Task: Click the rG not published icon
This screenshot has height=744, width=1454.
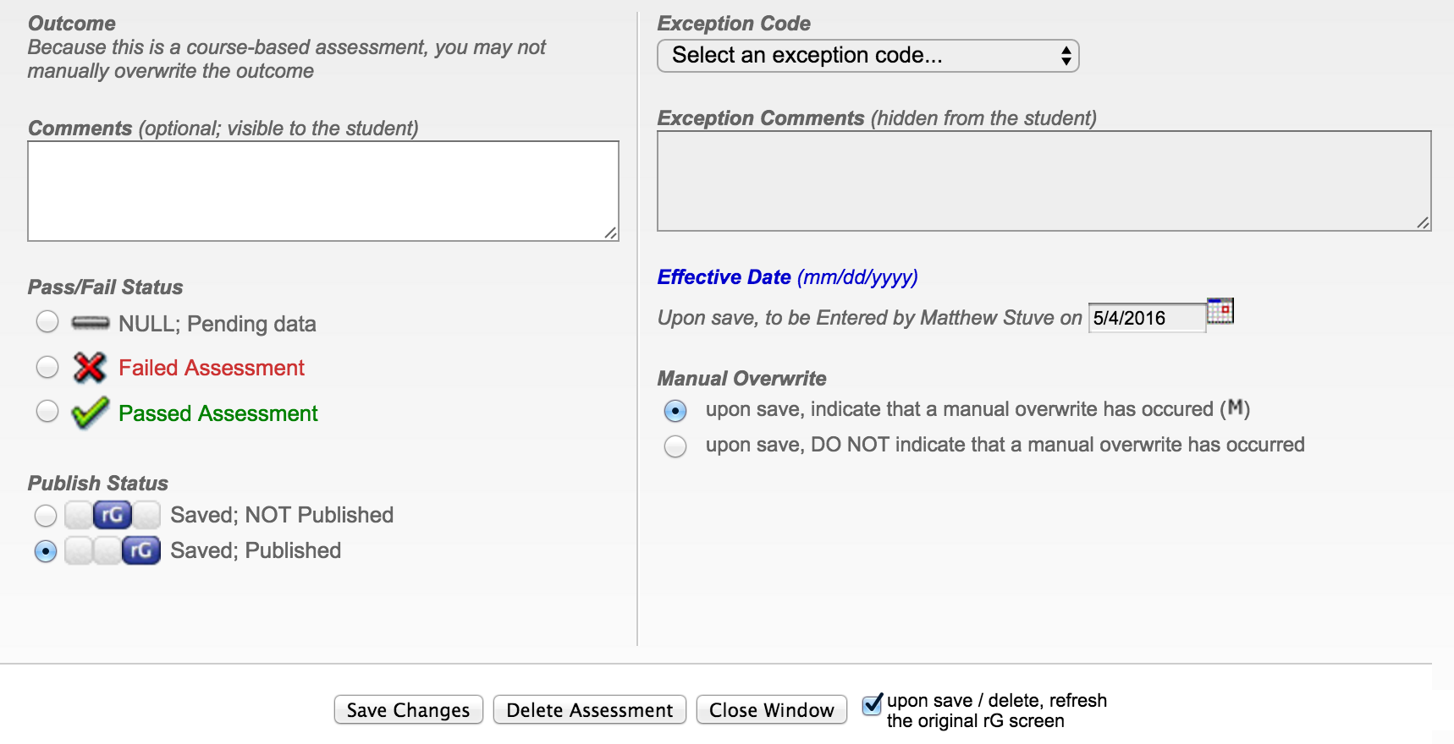Action: click(x=113, y=514)
